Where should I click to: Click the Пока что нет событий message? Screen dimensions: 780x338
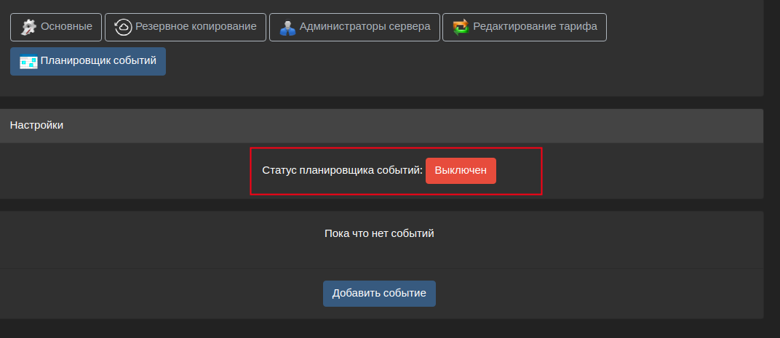pyautogui.click(x=379, y=233)
